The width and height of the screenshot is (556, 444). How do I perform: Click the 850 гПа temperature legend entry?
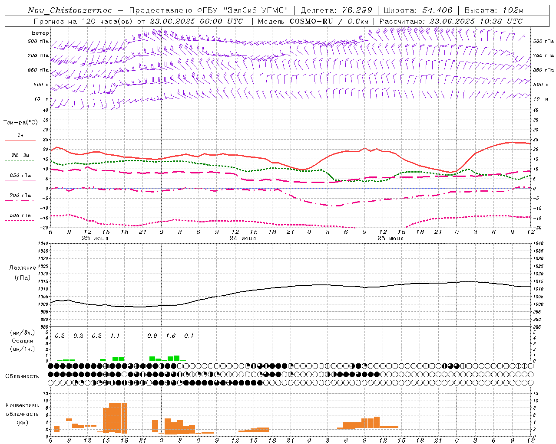[20, 176]
